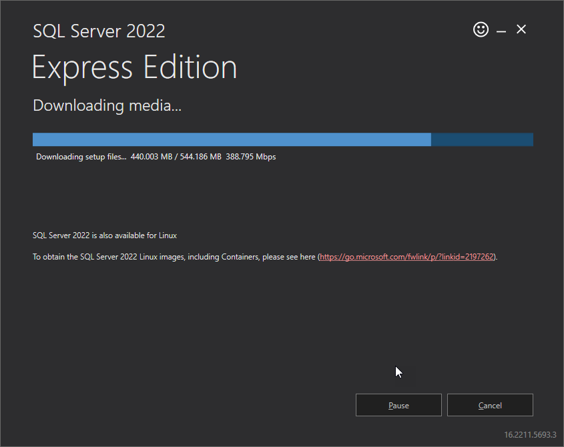564x447 pixels.
Task: Close the SQL Server installer window
Action: (521, 29)
